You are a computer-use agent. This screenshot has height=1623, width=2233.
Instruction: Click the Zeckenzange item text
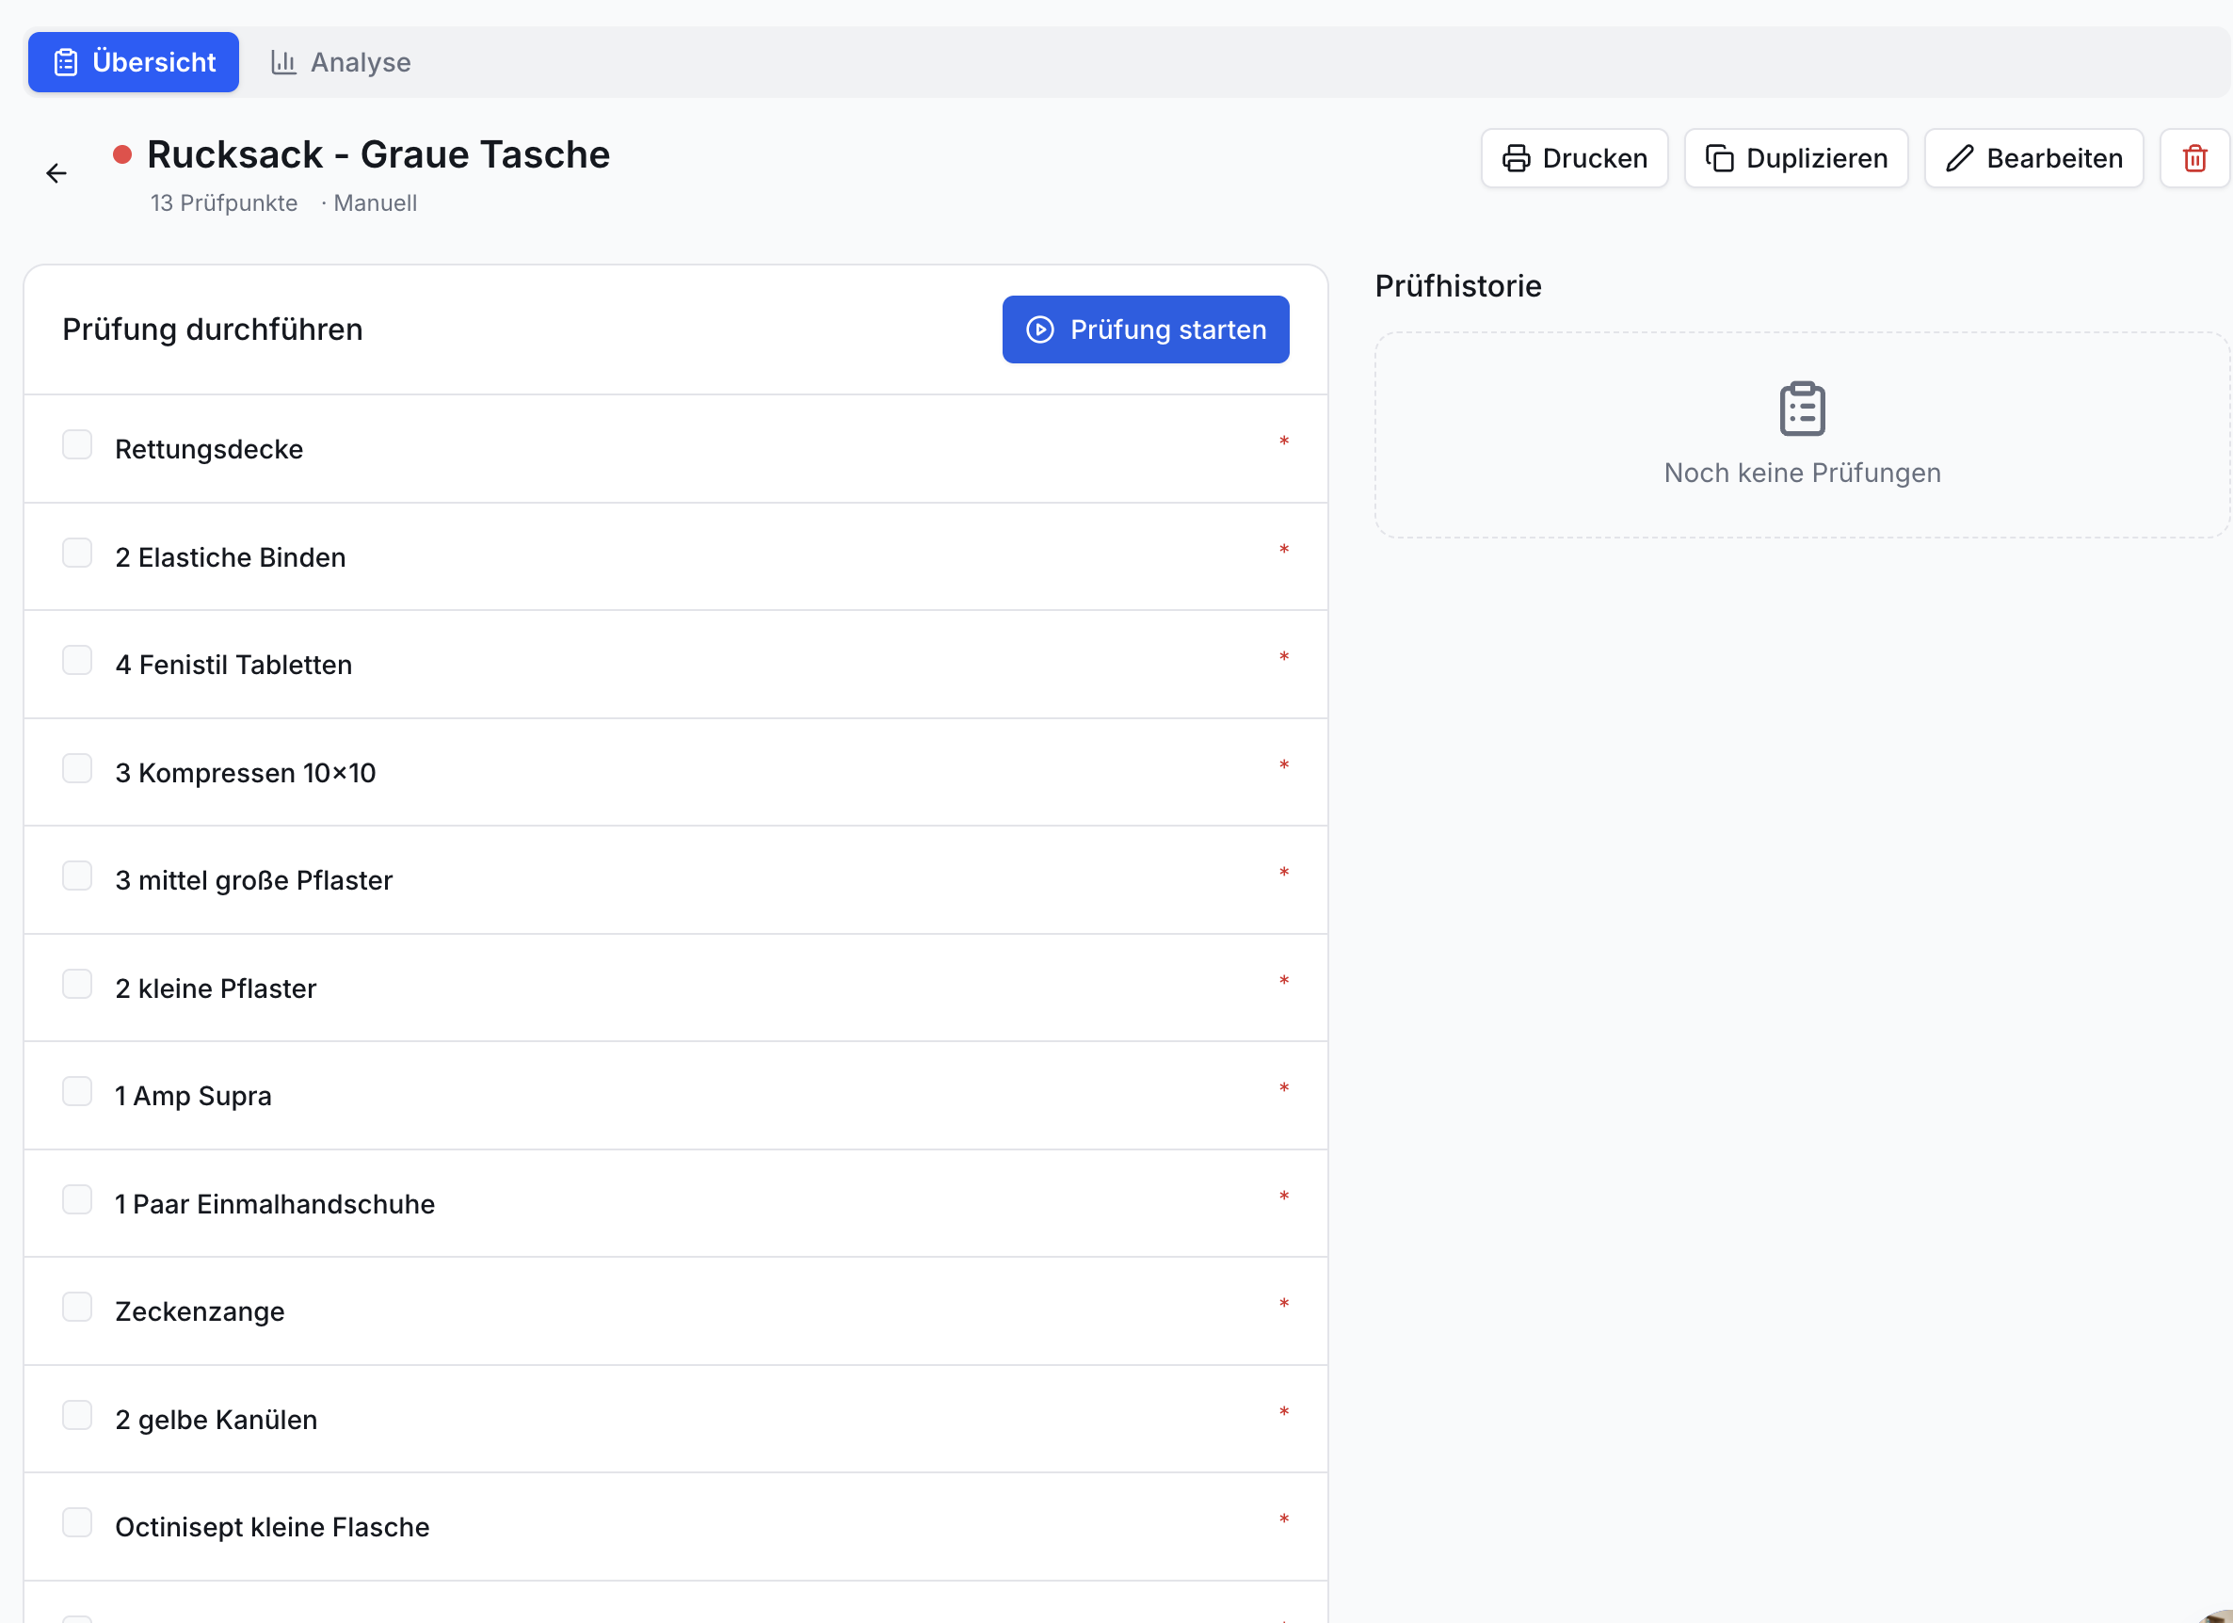coord(200,1311)
